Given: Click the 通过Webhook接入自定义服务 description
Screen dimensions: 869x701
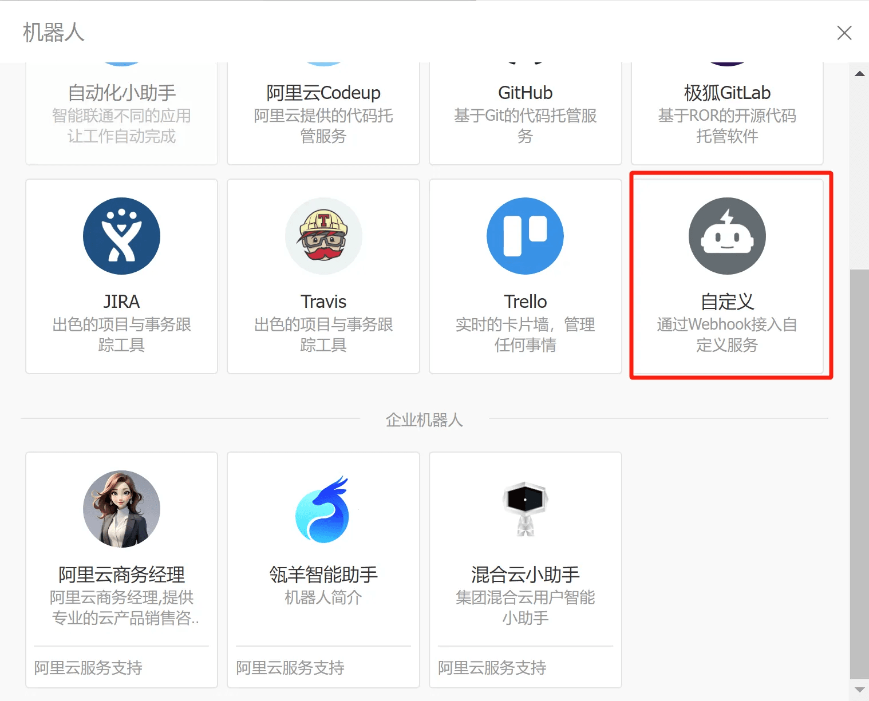Looking at the screenshot, I should pyautogui.click(x=727, y=335).
